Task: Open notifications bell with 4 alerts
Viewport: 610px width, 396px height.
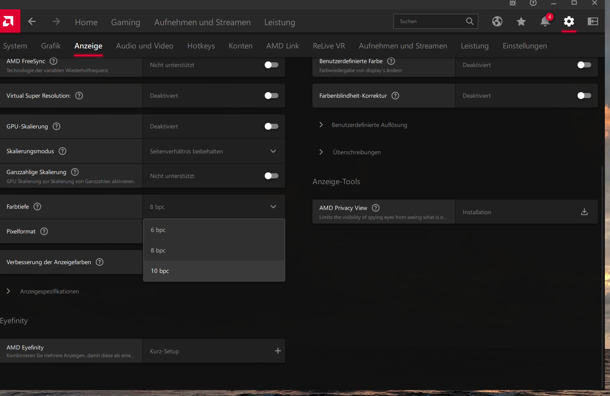Action: pos(545,21)
